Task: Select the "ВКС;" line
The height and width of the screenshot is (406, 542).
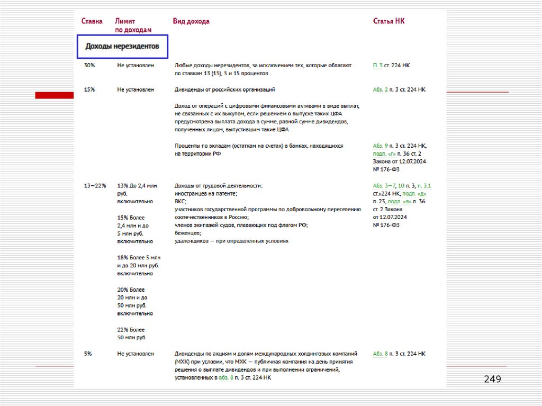Action: click(x=180, y=202)
